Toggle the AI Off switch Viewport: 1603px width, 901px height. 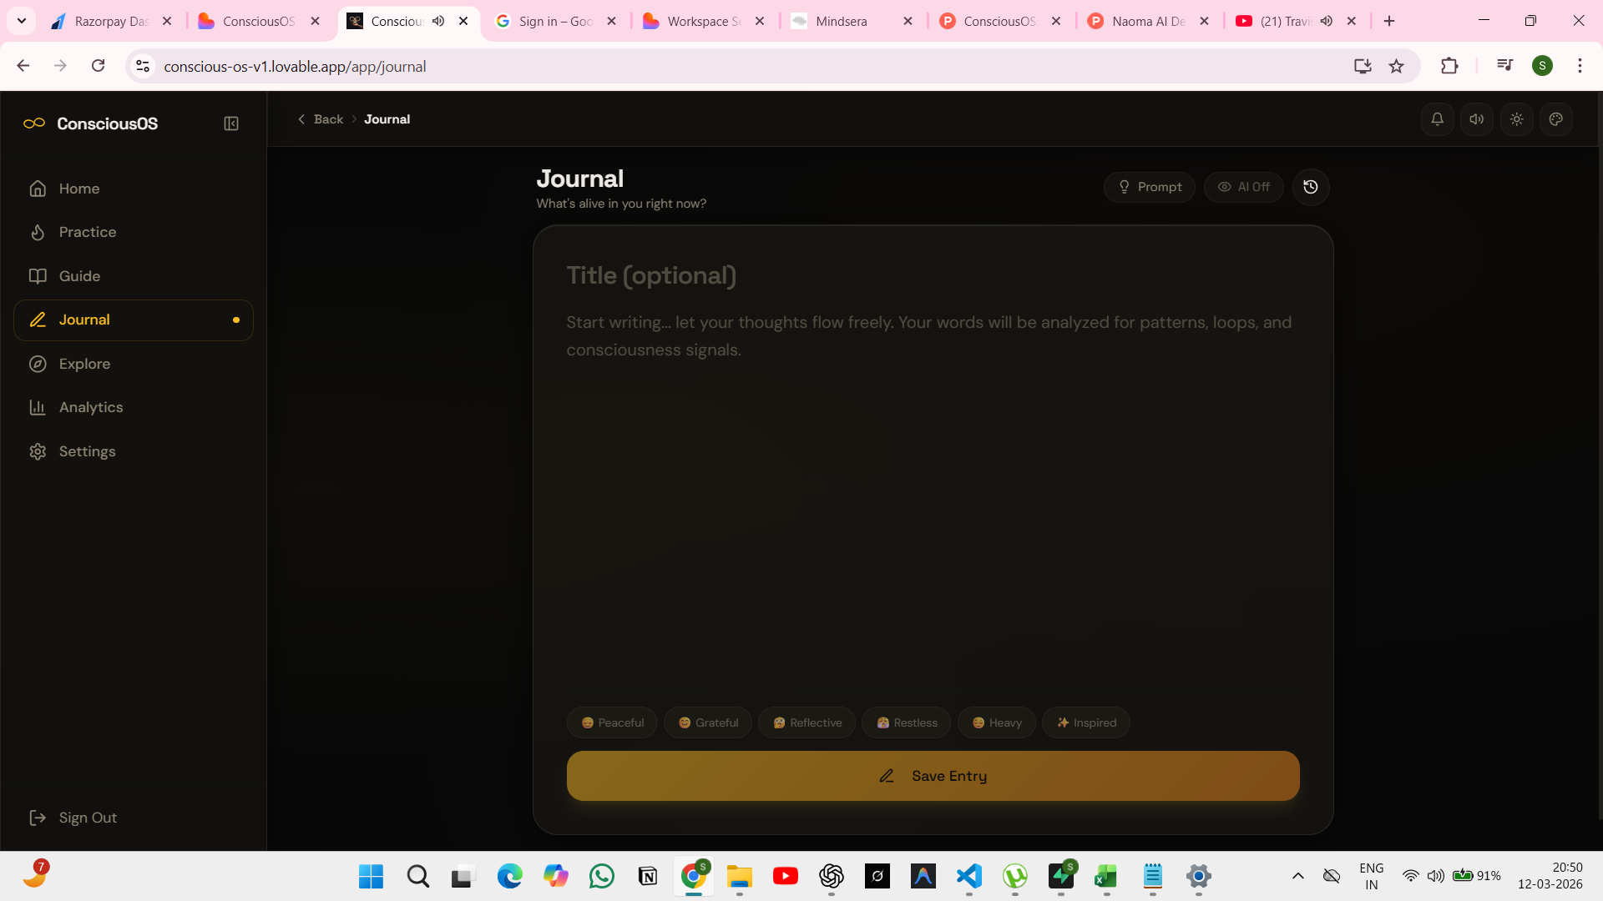pyautogui.click(x=1243, y=187)
